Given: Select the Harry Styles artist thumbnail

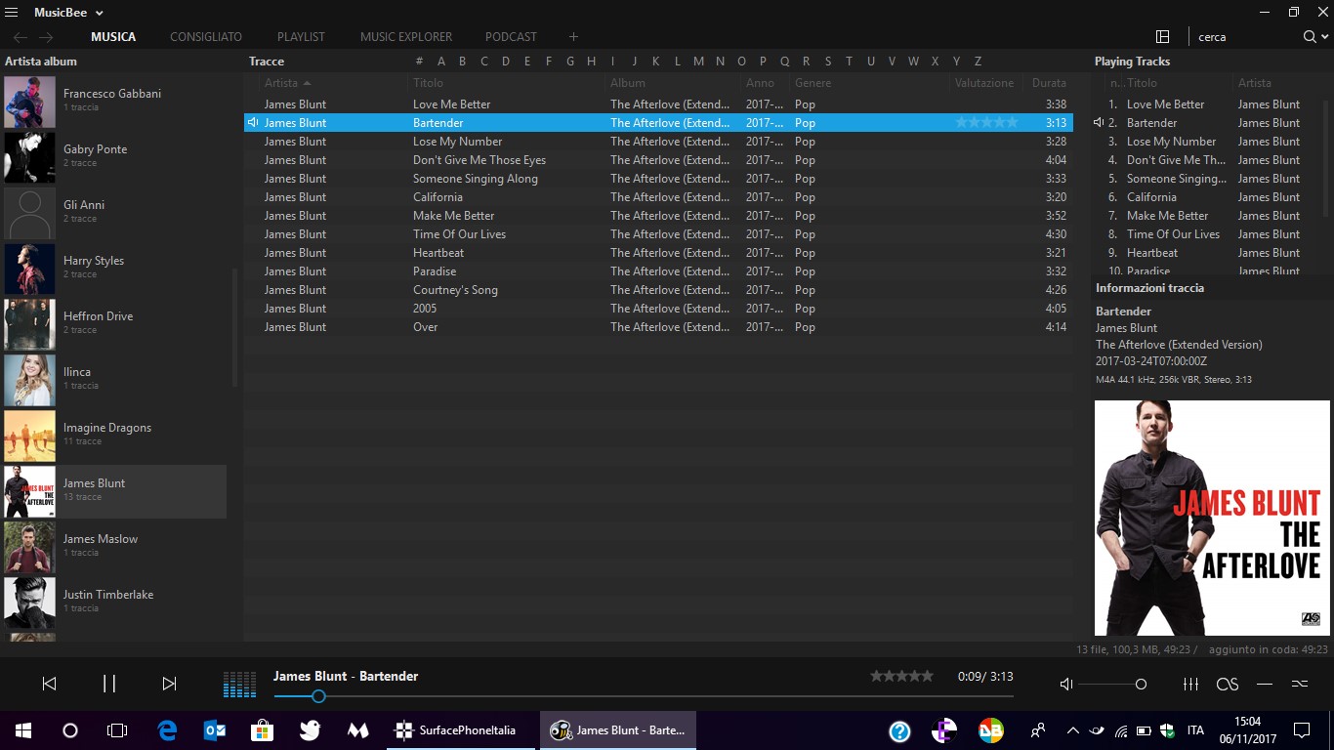Looking at the screenshot, I should pos(29,270).
